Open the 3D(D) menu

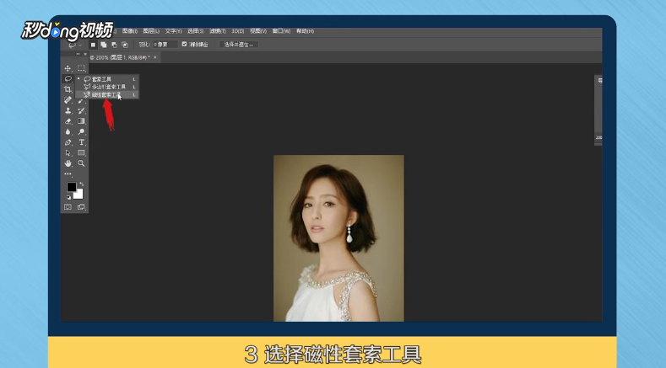[x=237, y=31]
